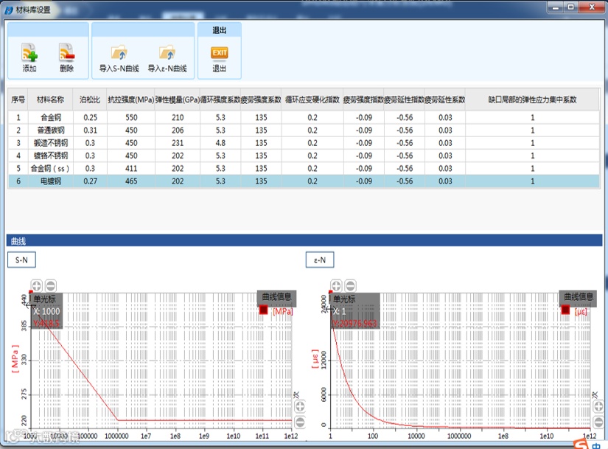Click plus icon at S-N chart right edge

[300, 407]
